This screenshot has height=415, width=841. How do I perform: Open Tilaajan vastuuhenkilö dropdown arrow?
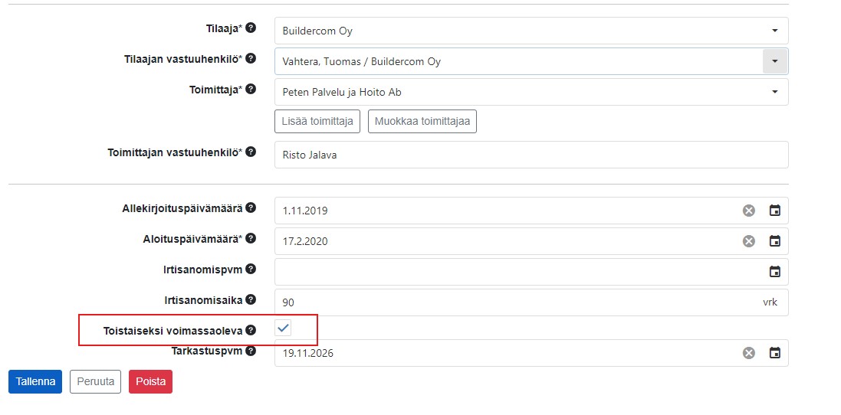pos(774,61)
